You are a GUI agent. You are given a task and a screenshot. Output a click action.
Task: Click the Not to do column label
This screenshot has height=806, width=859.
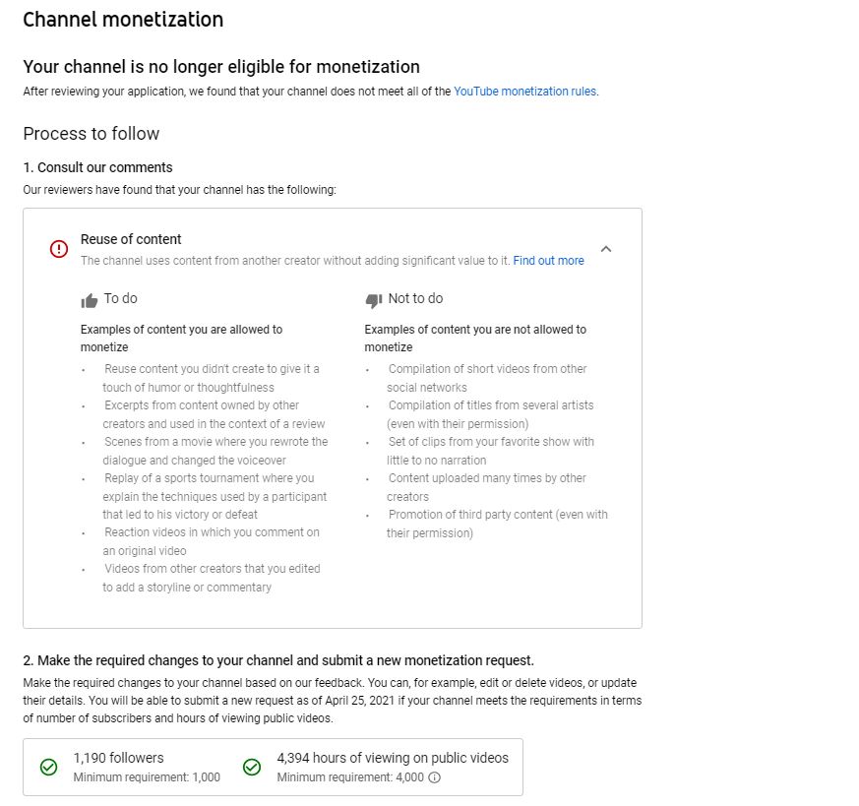coord(416,298)
